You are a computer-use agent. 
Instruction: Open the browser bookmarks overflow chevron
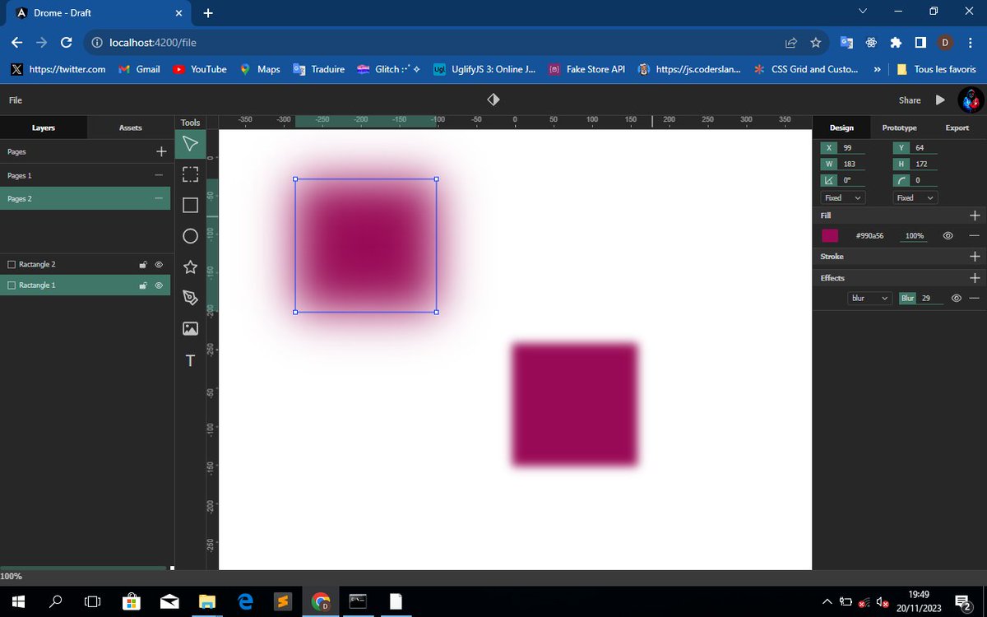click(x=877, y=69)
